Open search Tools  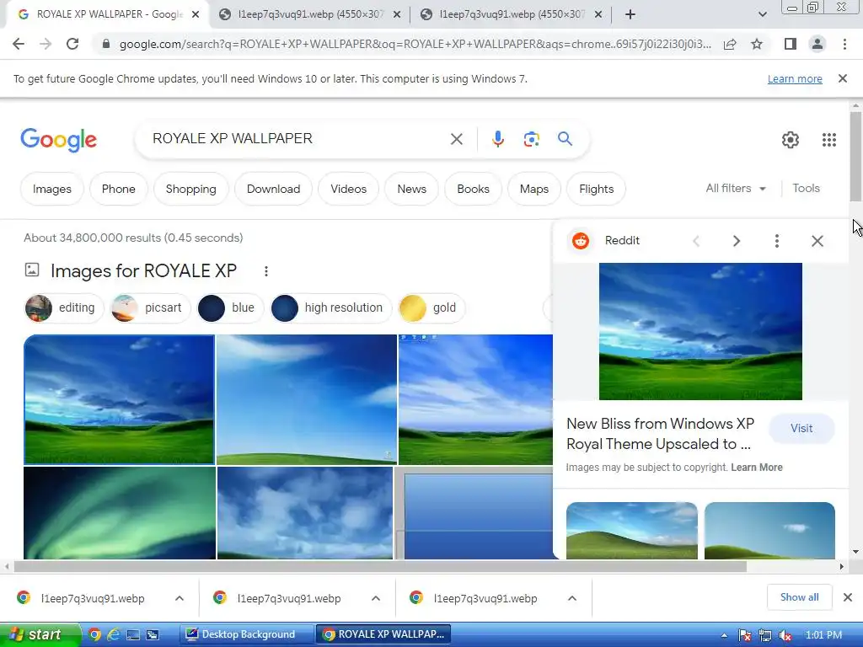806,188
